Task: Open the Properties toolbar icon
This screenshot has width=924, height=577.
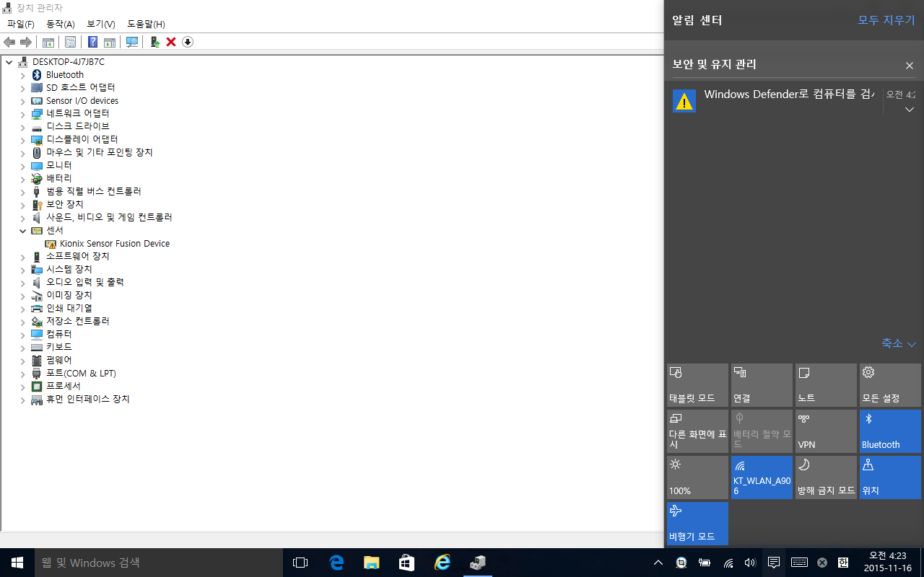Action: click(70, 42)
